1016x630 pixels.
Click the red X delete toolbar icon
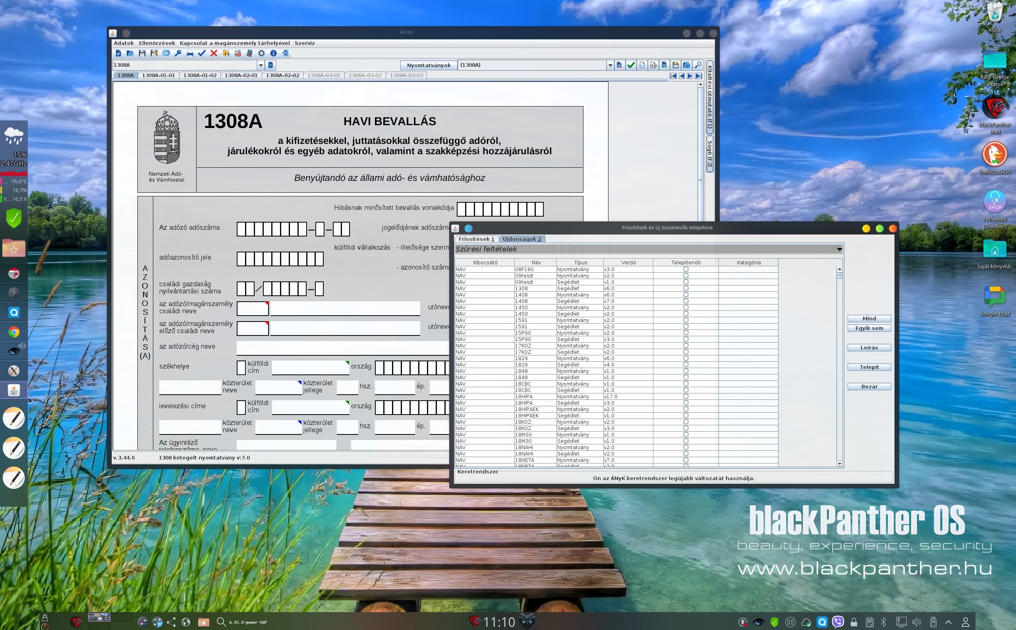[214, 53]
